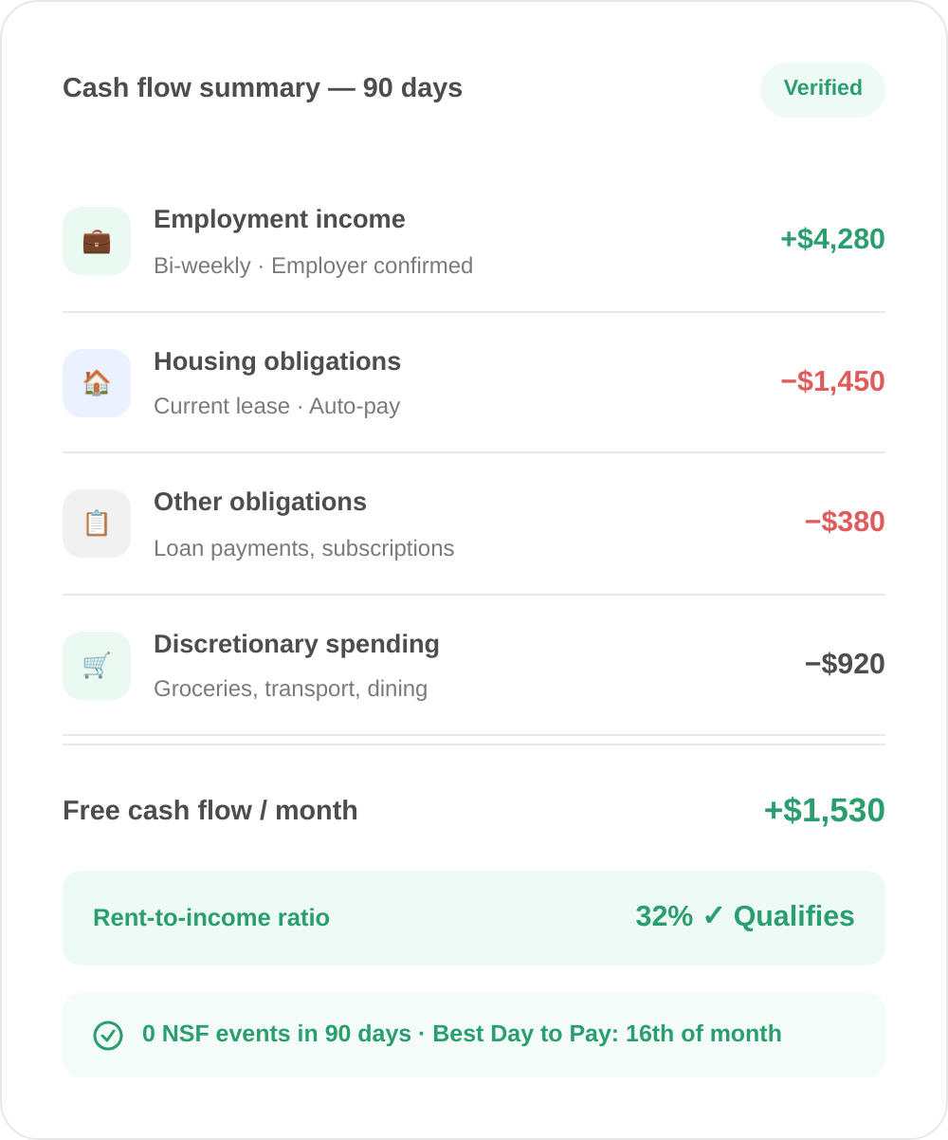Open the Employment income row title
This screenshot has height=1140, width=948.
[280, 219]
